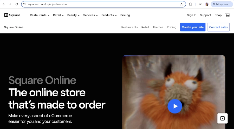Open the Shop link

[218, 15]
